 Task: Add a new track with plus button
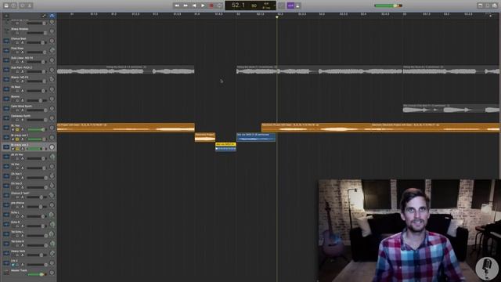(x=6, y=16)
